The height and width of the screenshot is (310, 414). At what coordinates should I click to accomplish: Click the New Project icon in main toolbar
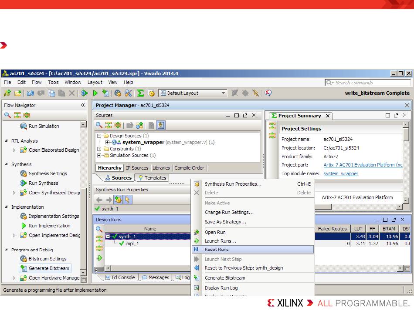click(x=7, y=93)
